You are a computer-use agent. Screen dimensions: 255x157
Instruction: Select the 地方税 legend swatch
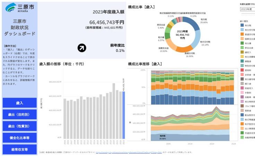pyautogui.click(x=242, y=25)
